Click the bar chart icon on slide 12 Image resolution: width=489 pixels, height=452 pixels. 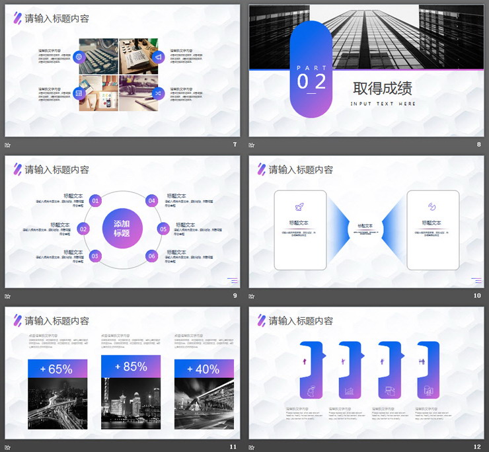click(x=349, y=391)
